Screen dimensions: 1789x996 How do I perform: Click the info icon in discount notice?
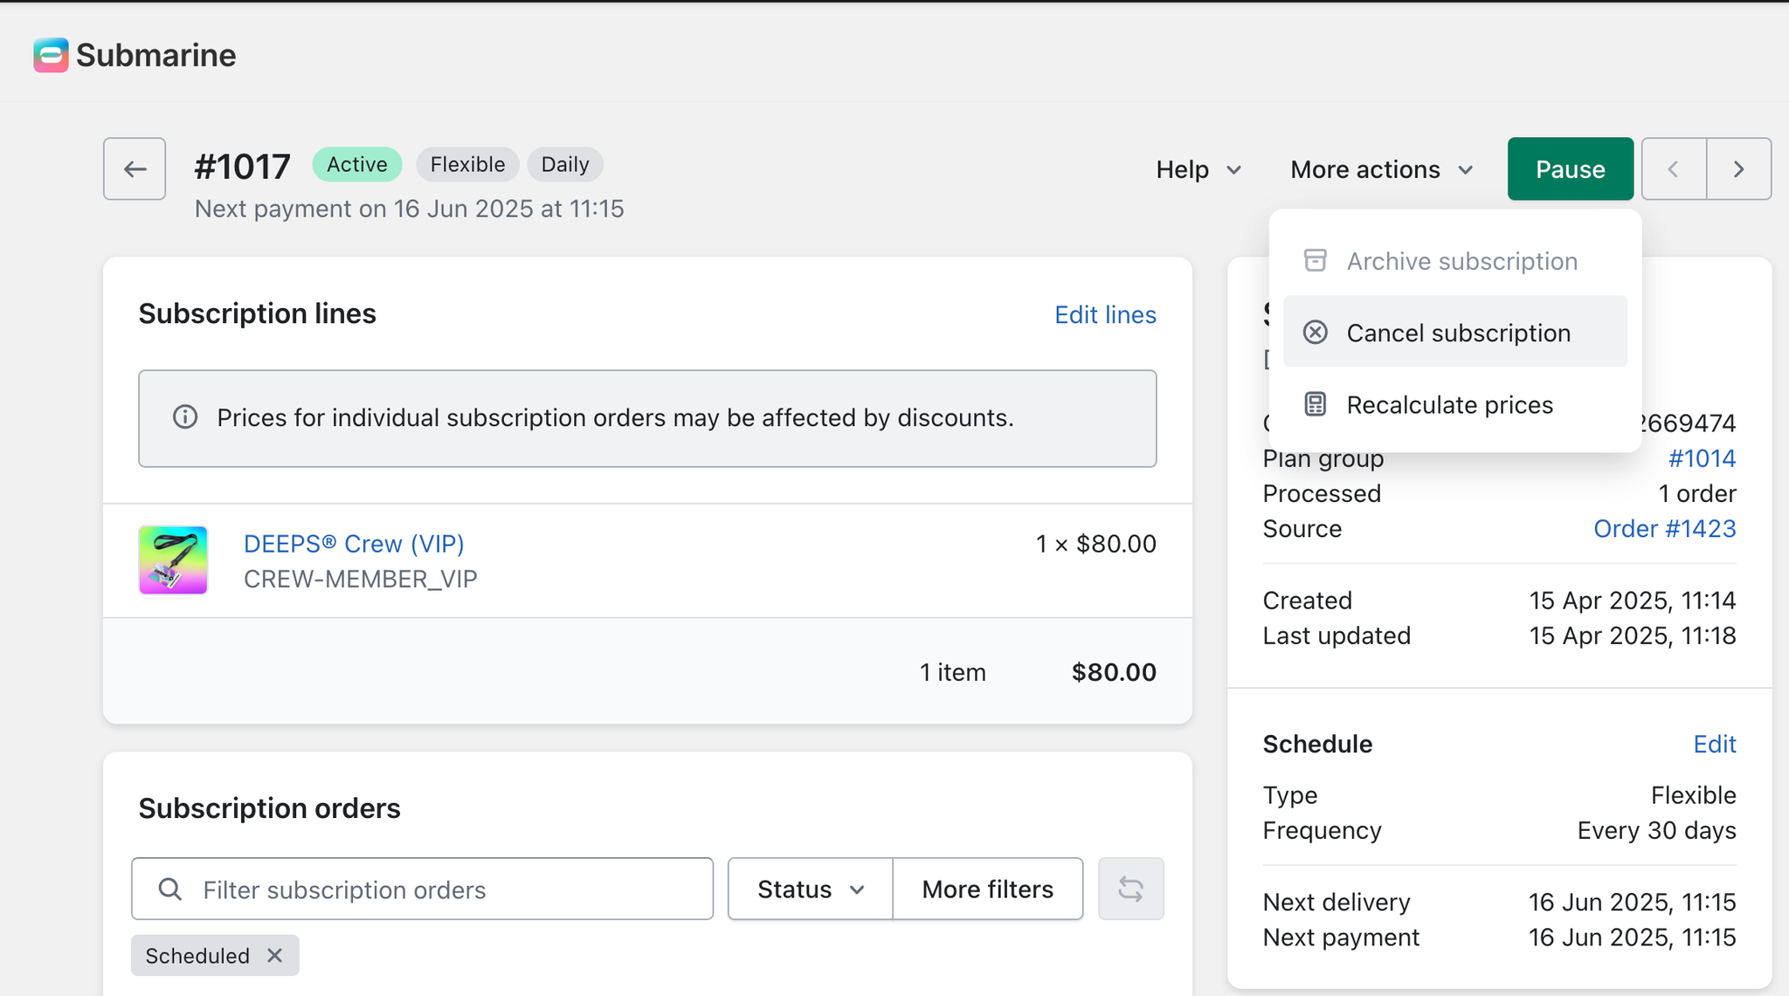(185, 417)
